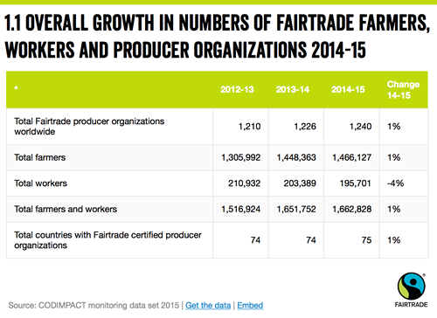
Task: Click the 'Total farmers and workers' label
Action: coord(66,209)
